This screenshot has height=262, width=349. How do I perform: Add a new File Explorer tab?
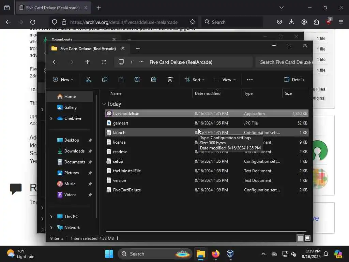click(138, 48)
